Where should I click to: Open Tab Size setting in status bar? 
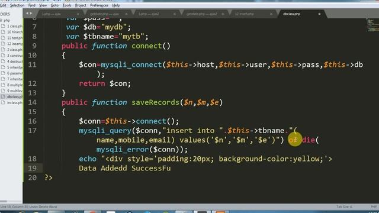tap(344, 207)
